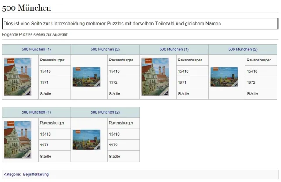
Task: Click the top-left church puzzle box thumbnail
Action: click(18, 77)
